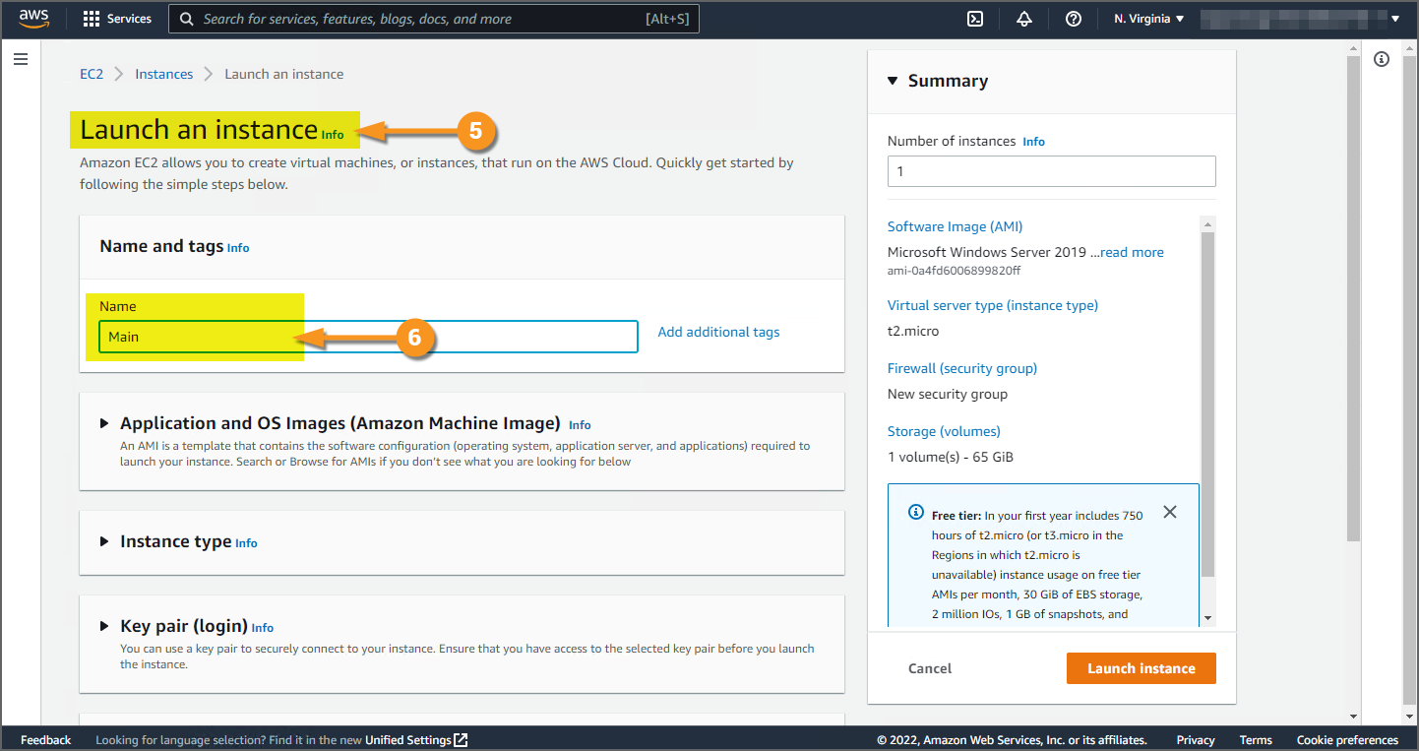Open the help question mark menu
This screenshot has height=751, width=1419.
[1074, 19]
